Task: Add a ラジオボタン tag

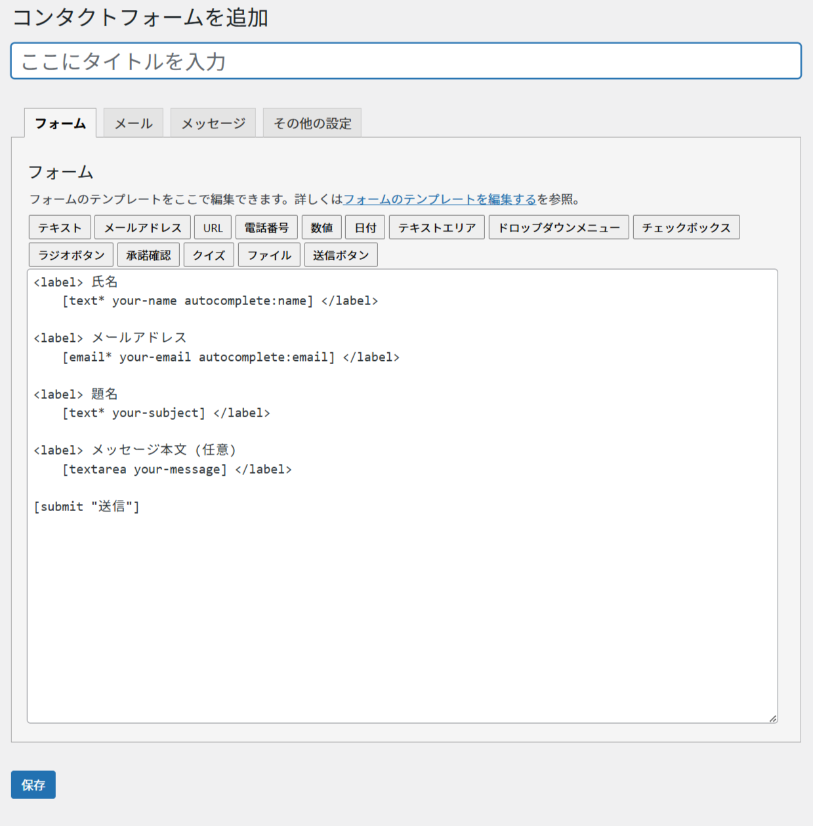Action: pyautogui.click(x=71, y=255)
